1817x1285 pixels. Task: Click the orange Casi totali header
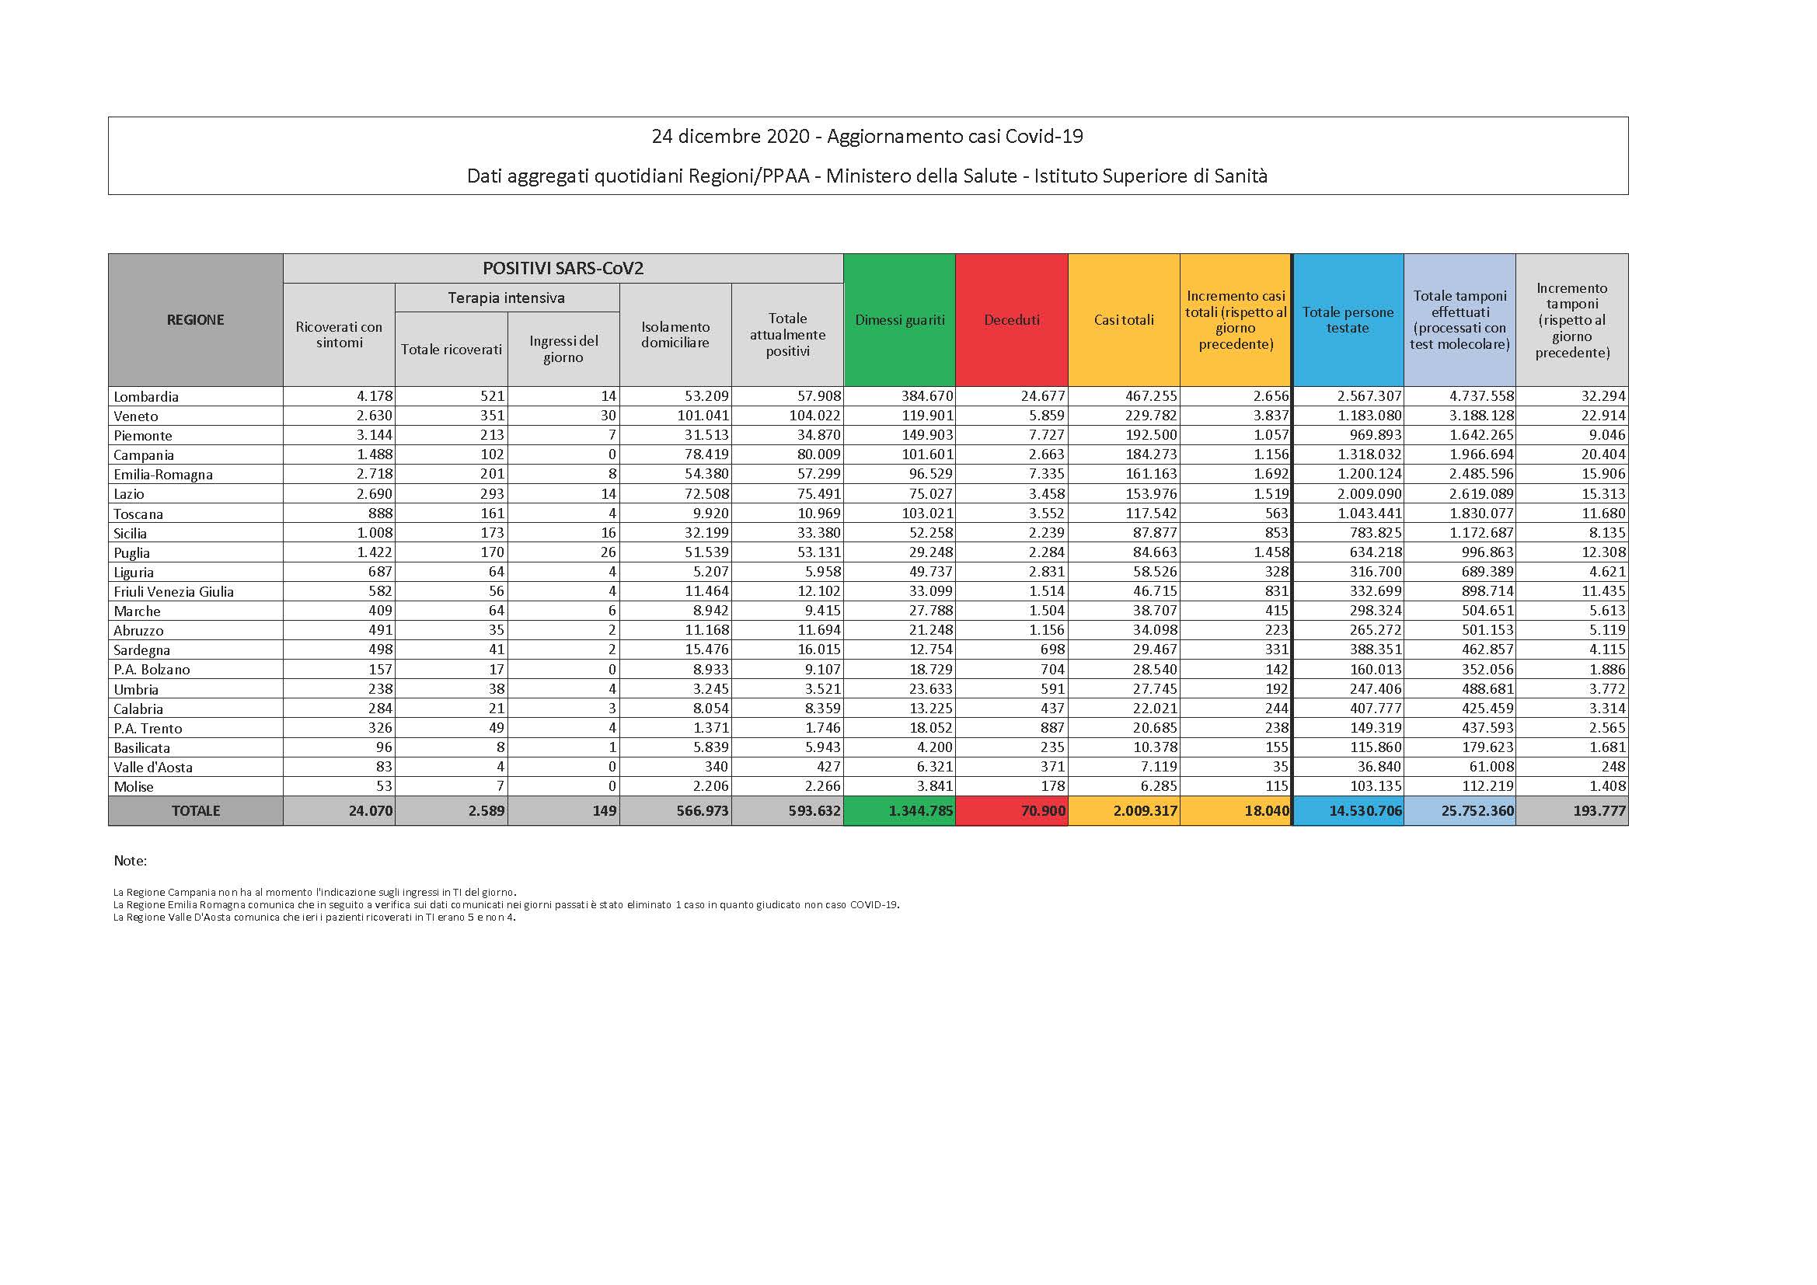pos(1123,319)
